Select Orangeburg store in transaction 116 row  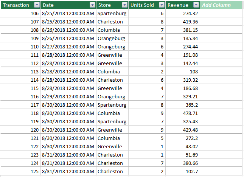(112, 96)
